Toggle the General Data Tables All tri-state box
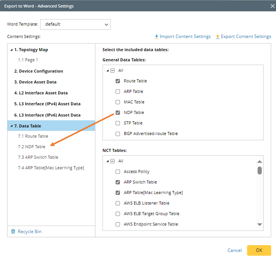Image resolution: width=276 pixels, height=258 pixels. point(113,70)
